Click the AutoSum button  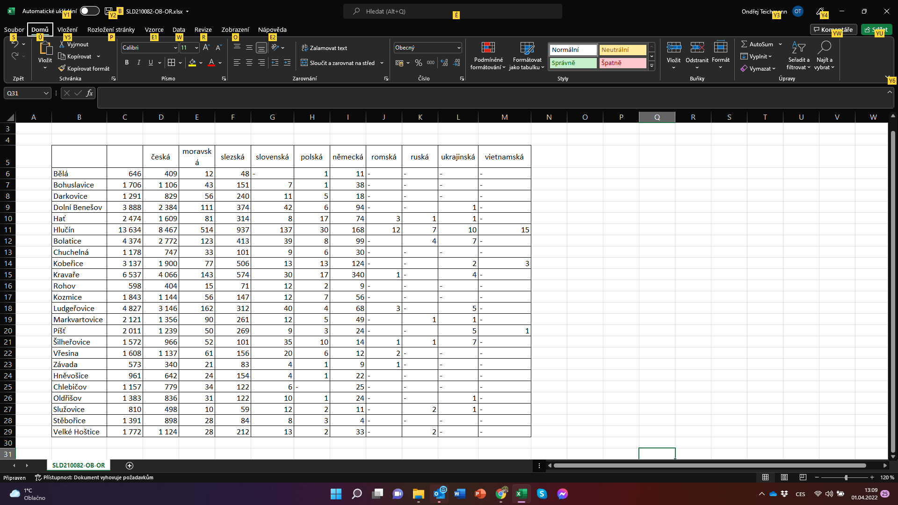tap(757, 44)
